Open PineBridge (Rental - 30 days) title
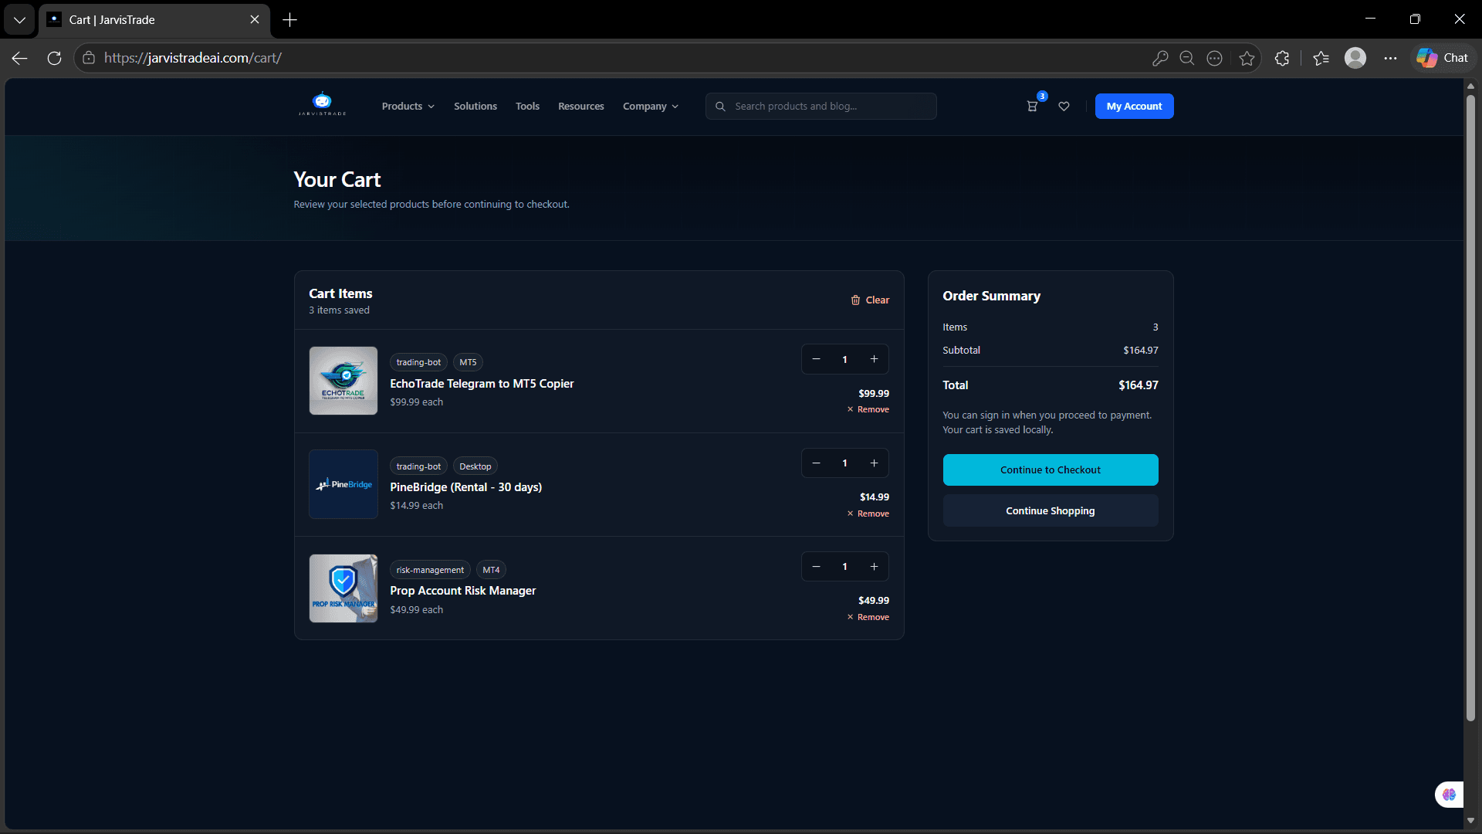Image resolution: width=1482 pixels, height=834 pixels. pyautogui.click(x=466, y=487)
